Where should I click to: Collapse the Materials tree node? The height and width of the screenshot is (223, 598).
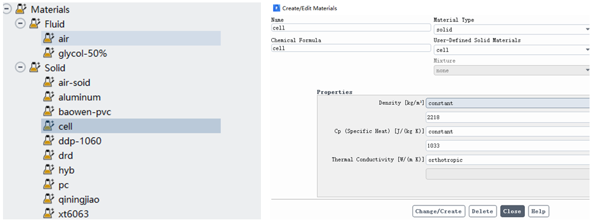coord(7,9)
